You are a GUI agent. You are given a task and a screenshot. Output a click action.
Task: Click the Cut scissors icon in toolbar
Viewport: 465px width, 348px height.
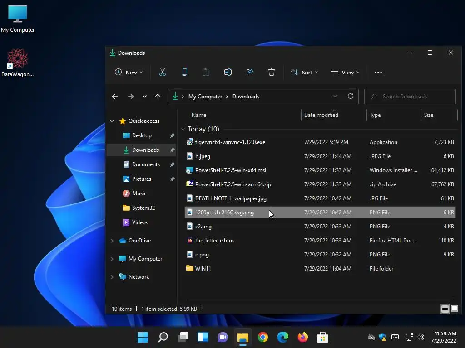point(162,72)
